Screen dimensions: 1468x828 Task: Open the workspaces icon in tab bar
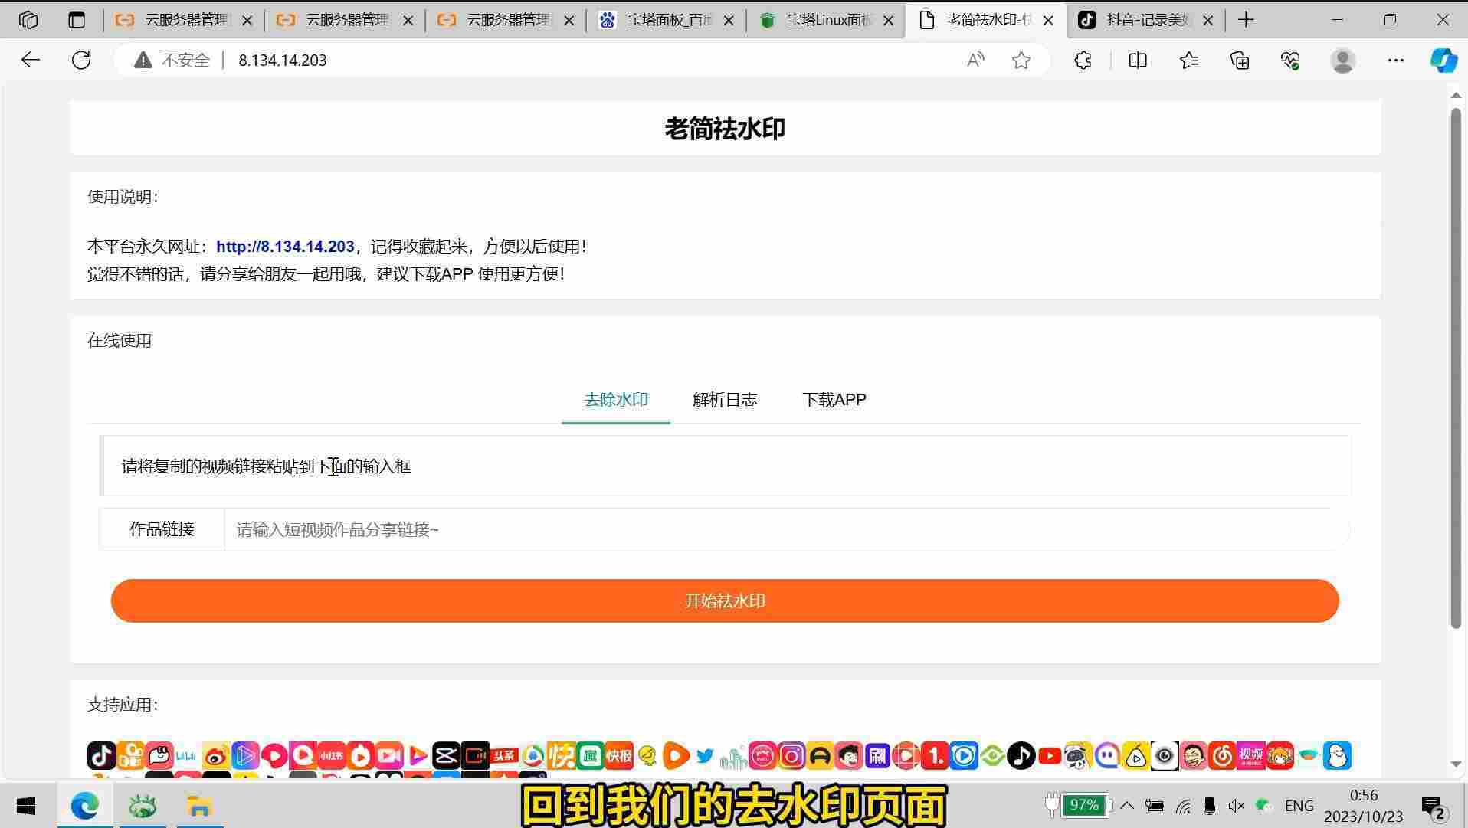click(28, 20)
